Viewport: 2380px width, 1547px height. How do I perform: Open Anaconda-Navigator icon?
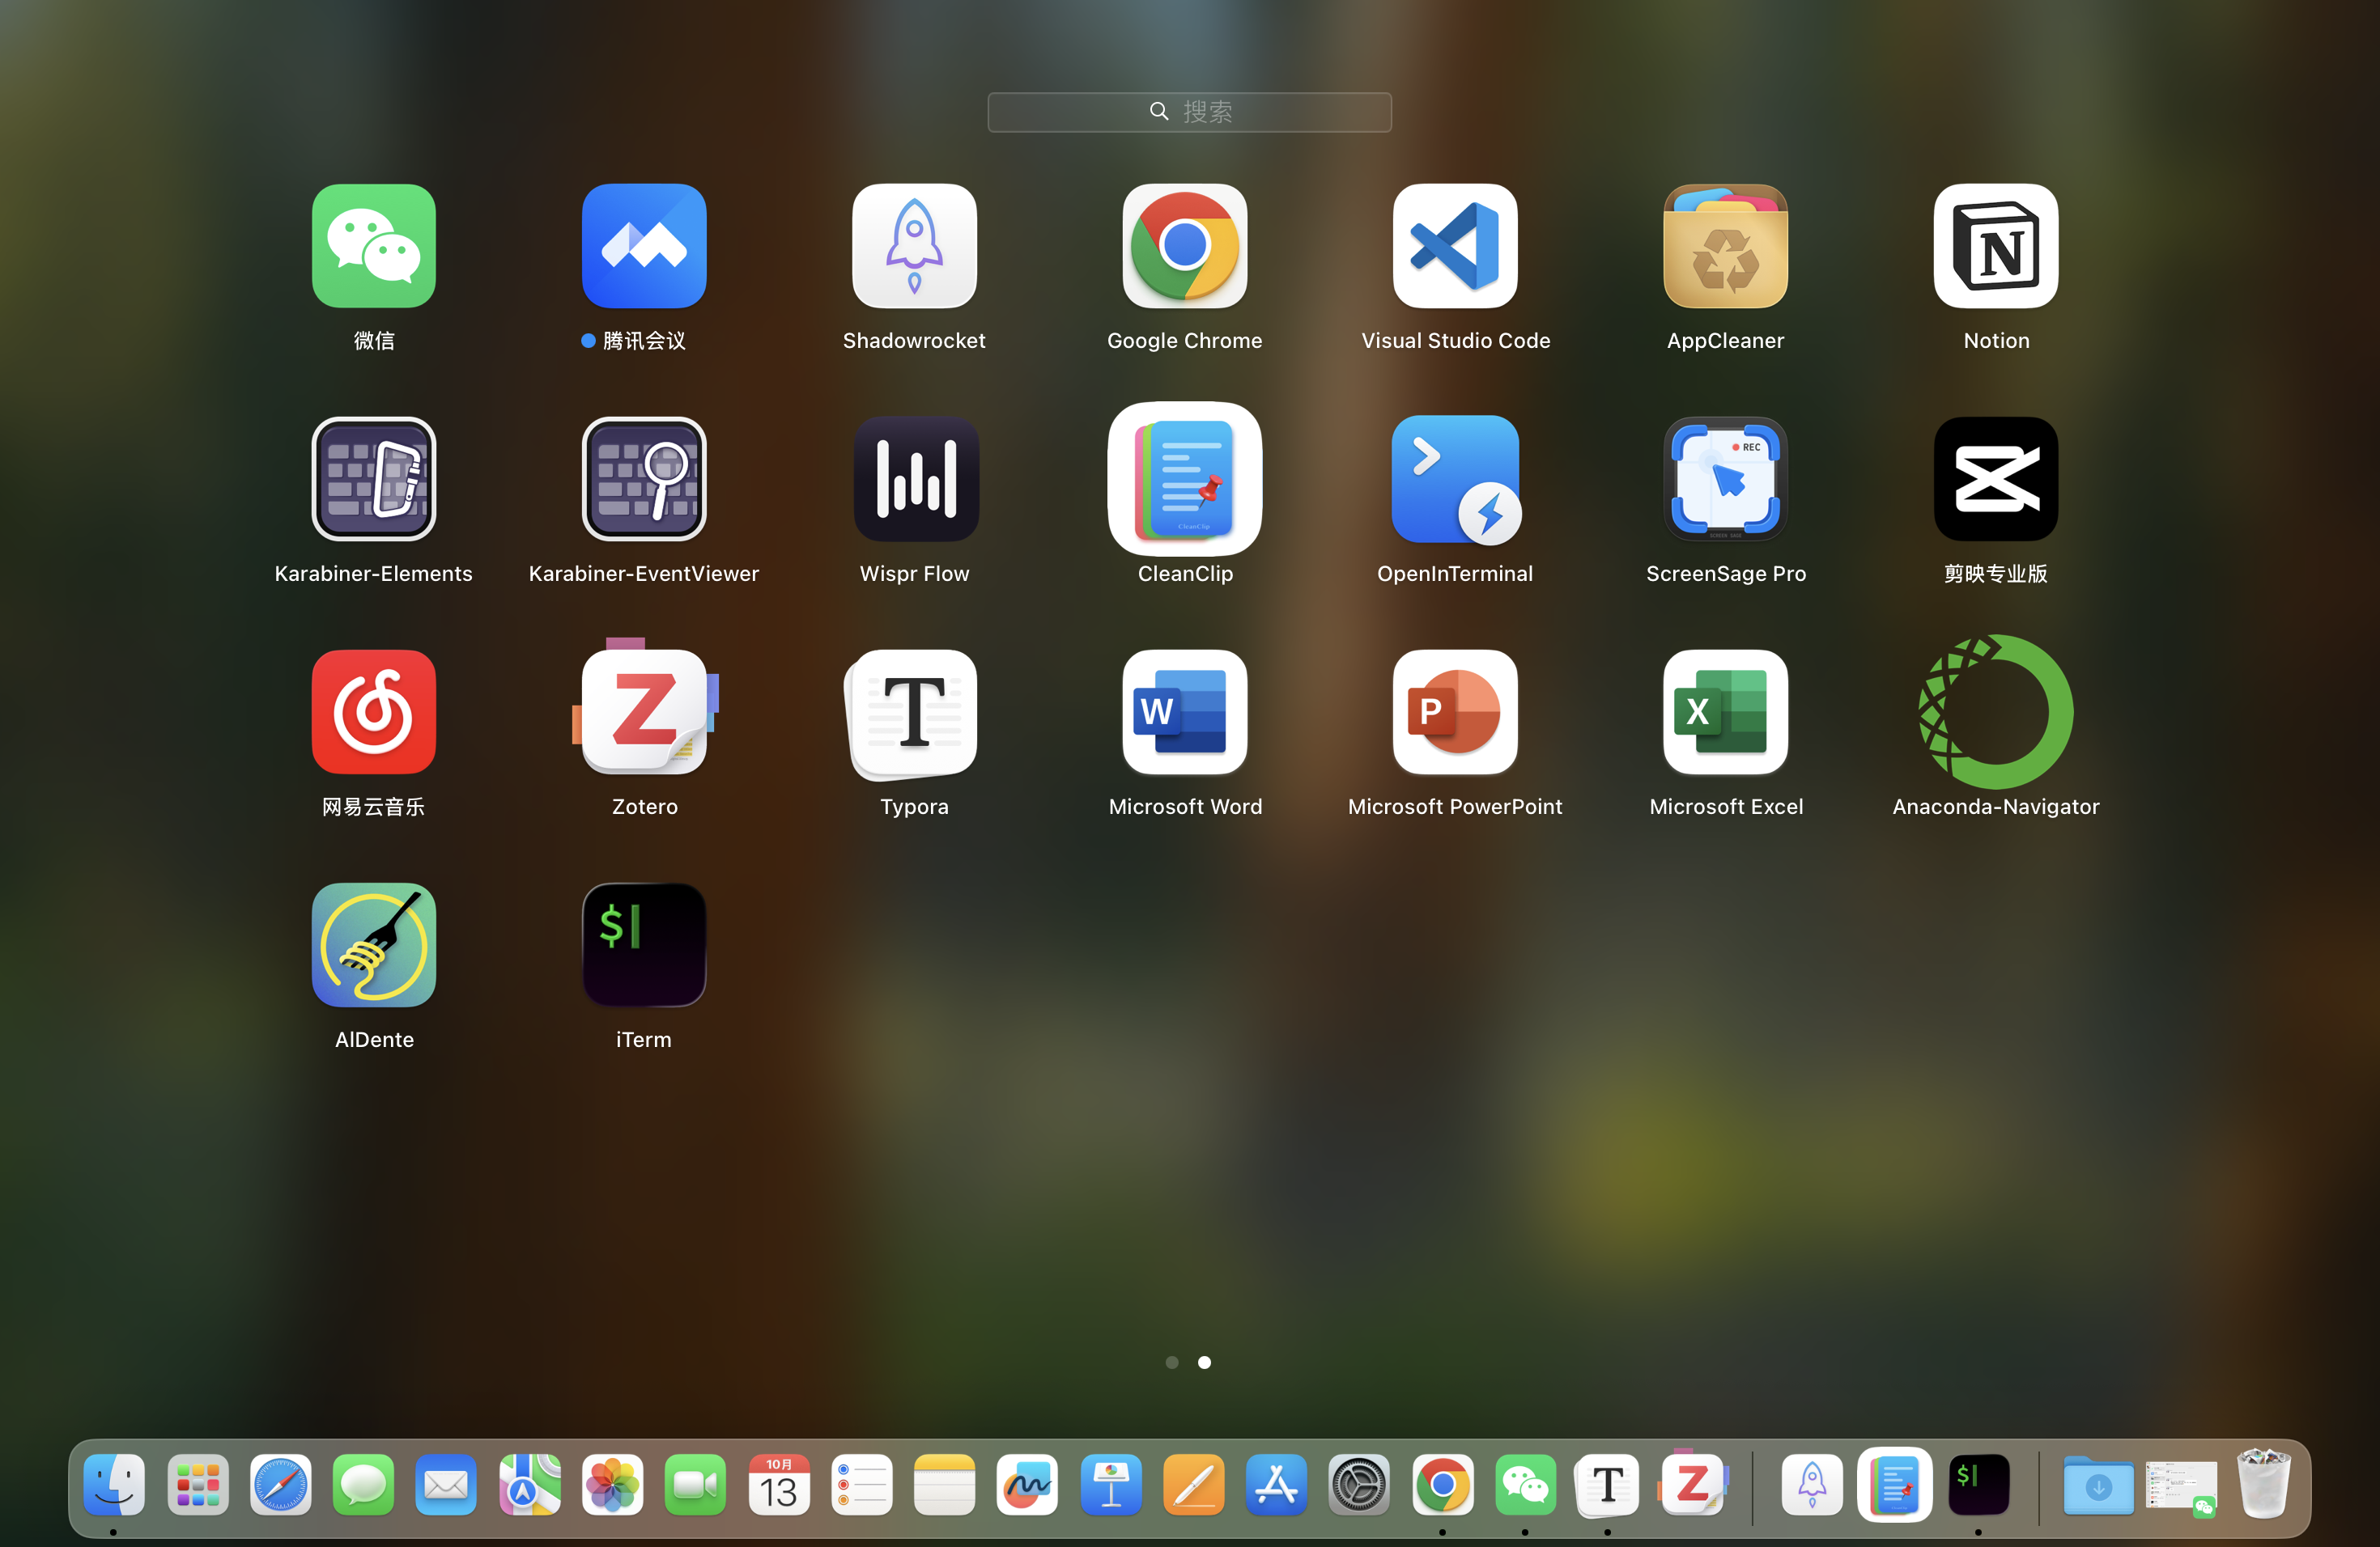1995,711
